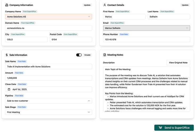Image resolution: width=195 pixels, height=132 pixels.
Task: Click the calendar icon in Close Date
Action: [x=9, y=89]
